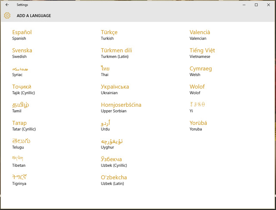Select the Tamil language option
This screenshot has width=276, height=210.
coord(21,108)
